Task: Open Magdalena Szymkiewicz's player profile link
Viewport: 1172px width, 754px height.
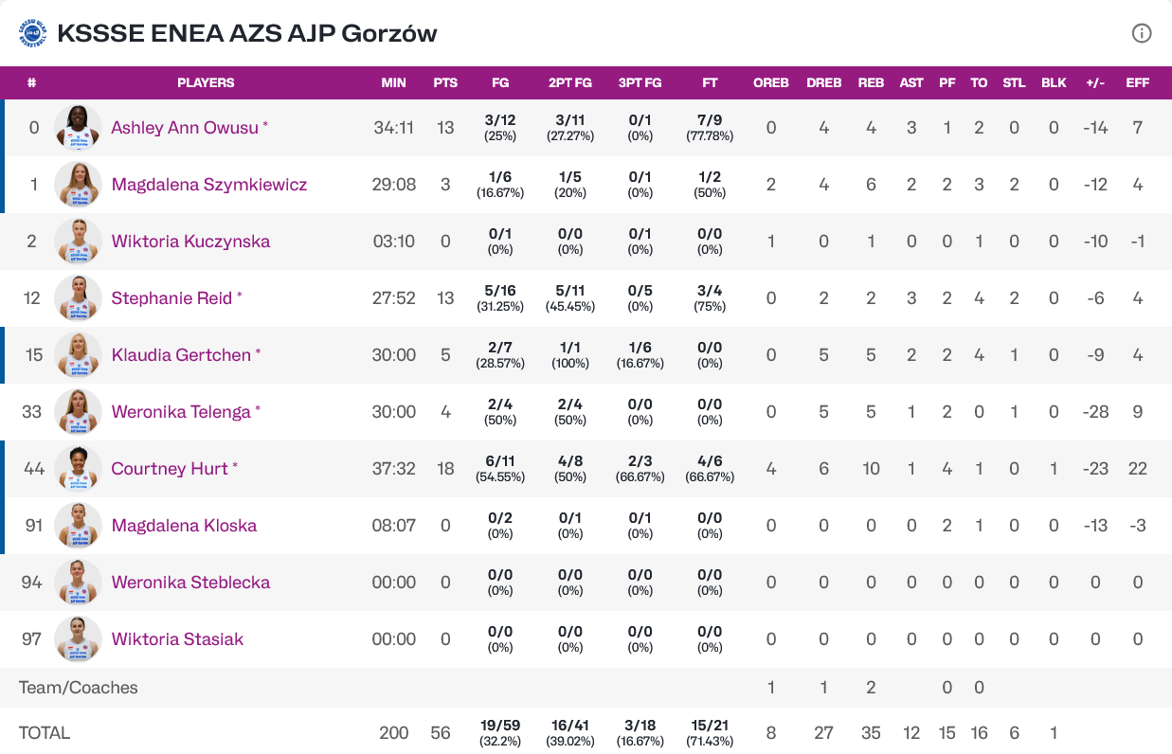Action: 209,185
